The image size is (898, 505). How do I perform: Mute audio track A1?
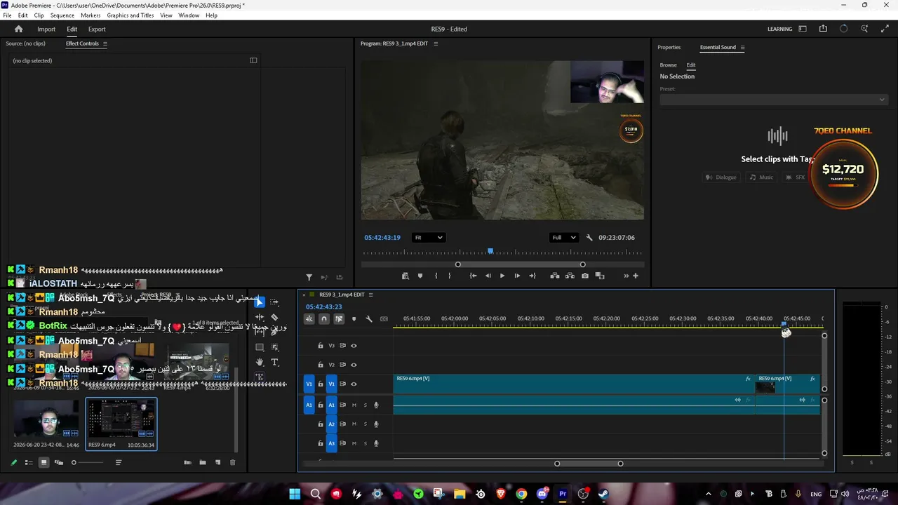pos(354,405)
